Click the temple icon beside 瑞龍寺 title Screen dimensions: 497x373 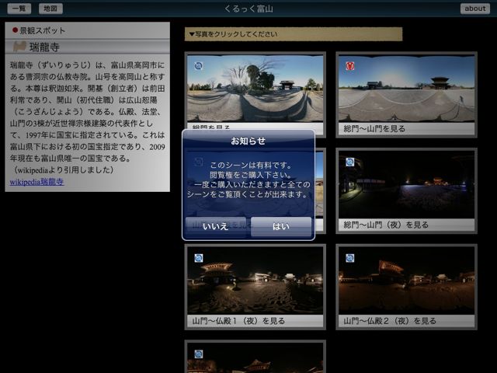19,47
